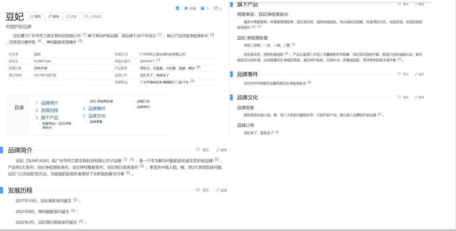Jump to 品牌简介 in the table of contents
The image size is (456, 231).
pos(49,103)
